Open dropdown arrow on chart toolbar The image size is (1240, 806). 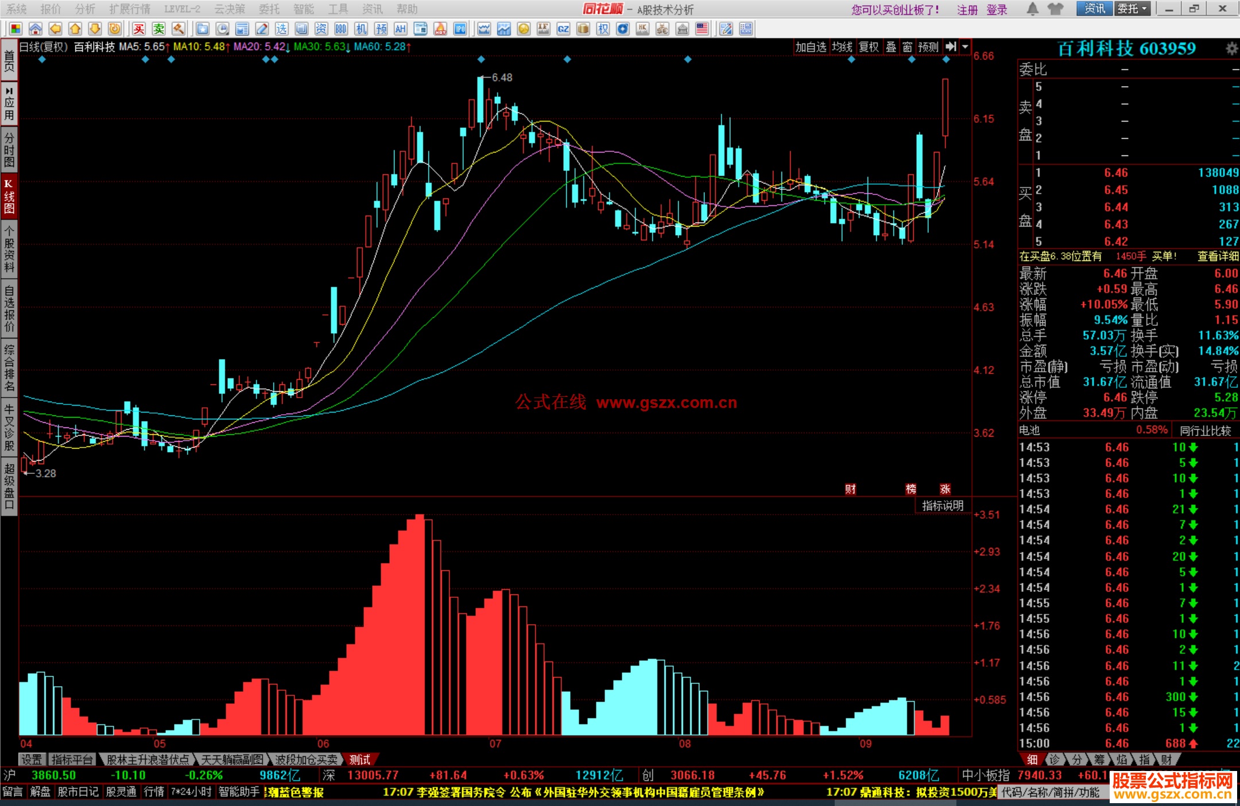pos(966,47)
